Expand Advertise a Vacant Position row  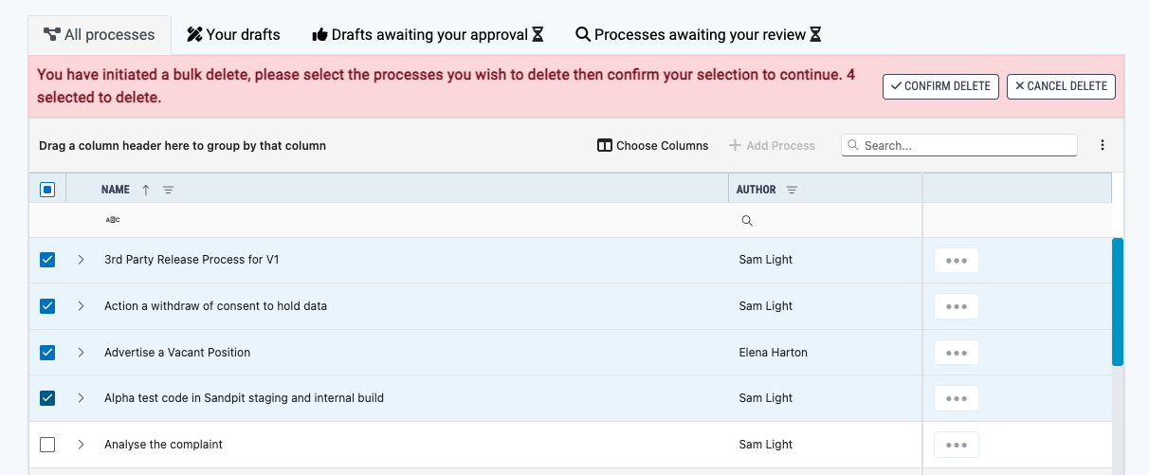pos(81,353)
